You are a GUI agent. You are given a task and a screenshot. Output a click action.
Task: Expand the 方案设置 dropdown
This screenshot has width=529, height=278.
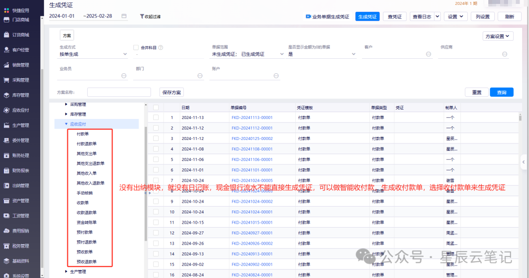498,36
